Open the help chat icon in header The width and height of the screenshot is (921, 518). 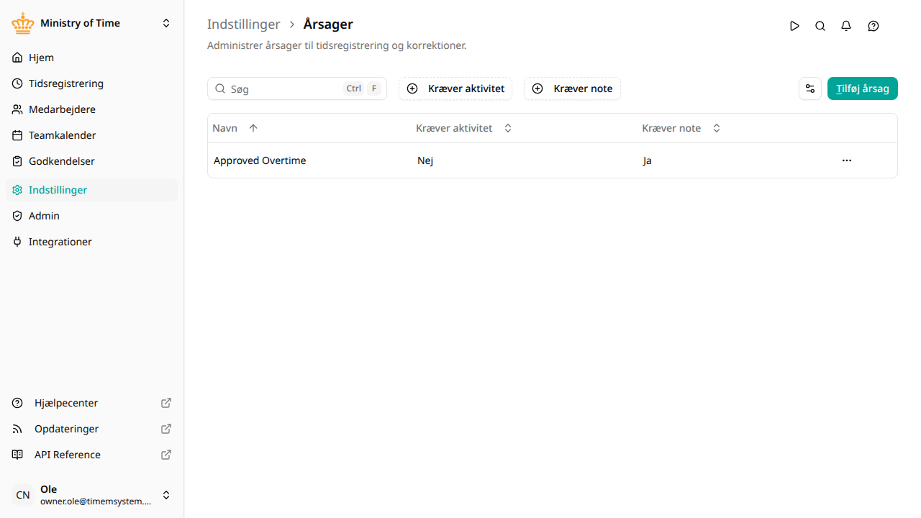click(874, 26)
